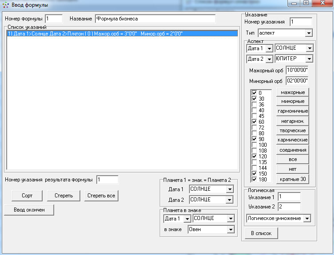Open the Логическое умножение dropdown

(307, 218)
